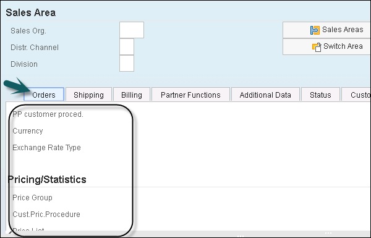Open the Additional Data tab
Image resolution: width=371 pixels, height=238 pixels.
click(x=265, y=95)
